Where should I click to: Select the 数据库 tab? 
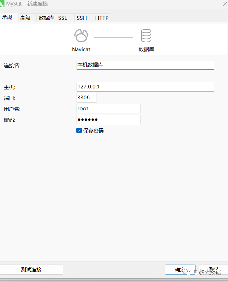coord(46,18)
